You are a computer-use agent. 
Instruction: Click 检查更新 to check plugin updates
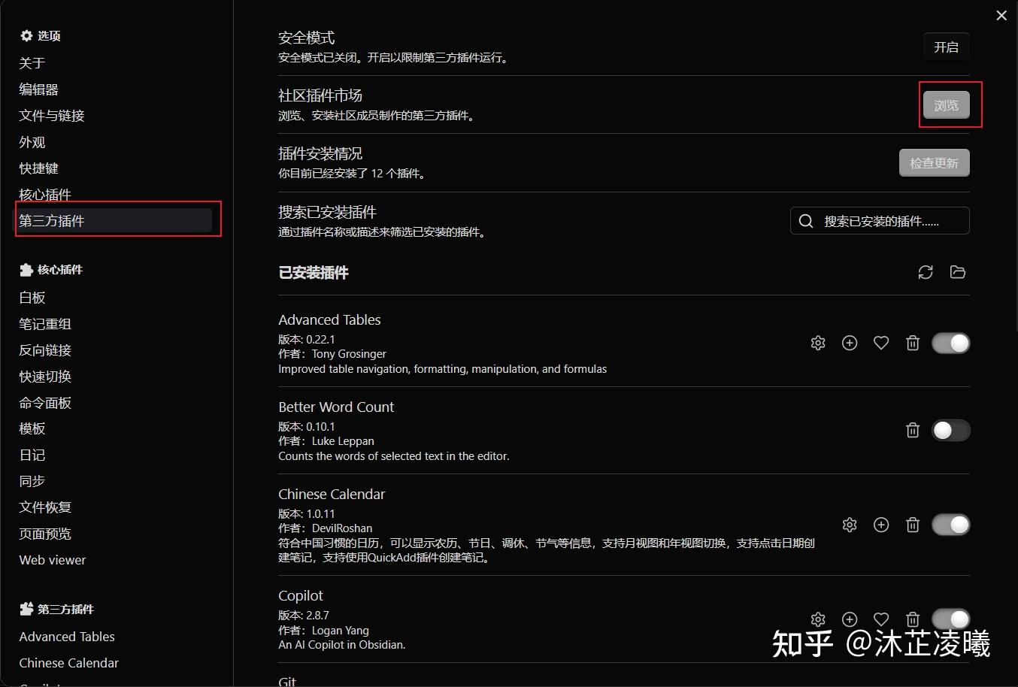coord(934,162)
